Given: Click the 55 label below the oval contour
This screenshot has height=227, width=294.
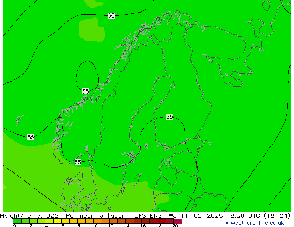Looking at the screenshot, I should coord(86,91).
